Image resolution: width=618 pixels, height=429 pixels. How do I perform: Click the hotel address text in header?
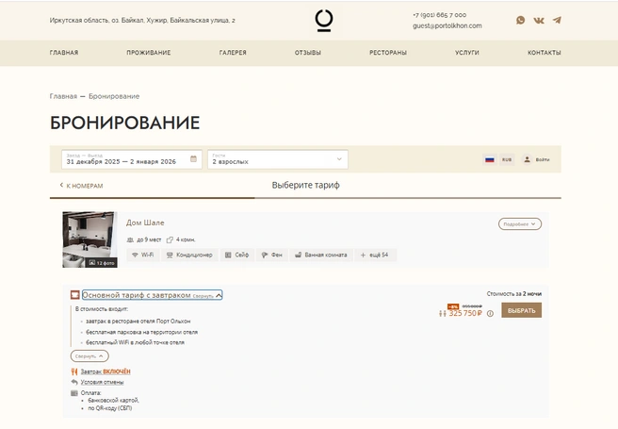pyautogui.click(x=142, y=20)
